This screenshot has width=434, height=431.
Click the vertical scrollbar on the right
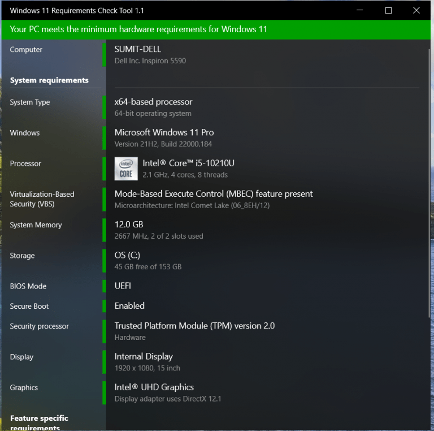(429, 183)
